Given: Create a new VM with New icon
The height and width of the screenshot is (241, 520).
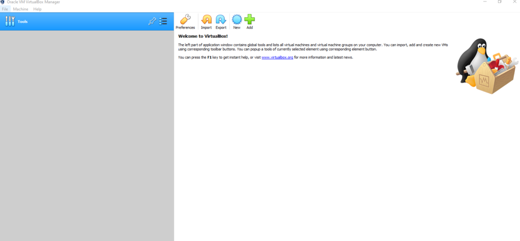Looking at the screenshot, I should 237,22.
